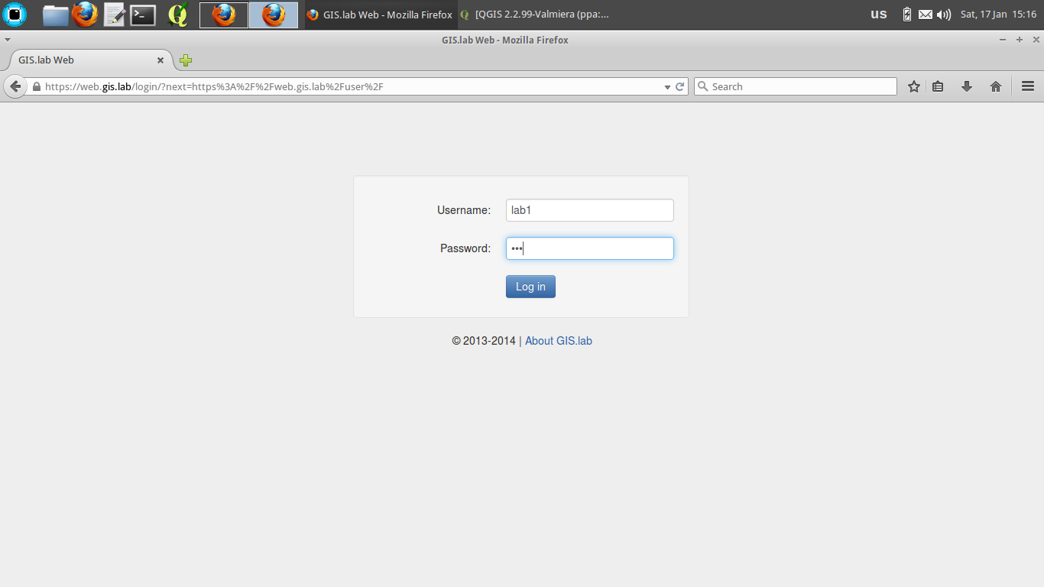Switch to the first Firefox workspace thumbnail
The width and height of the screenshot is (1044, 587).
click(x=224, y=15)
